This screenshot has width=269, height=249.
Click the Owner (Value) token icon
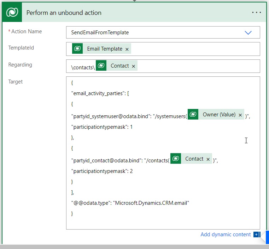click(x=193, y=115)
